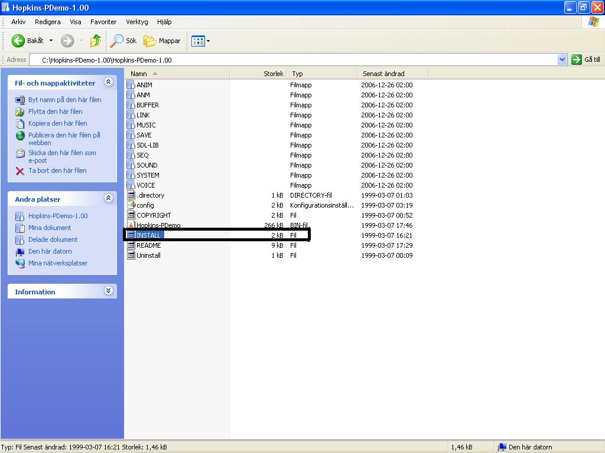The width and height of the screenshot is (605, 453).
Task: Open Sök search magnifier tool
Action: [x=116, y=41]
